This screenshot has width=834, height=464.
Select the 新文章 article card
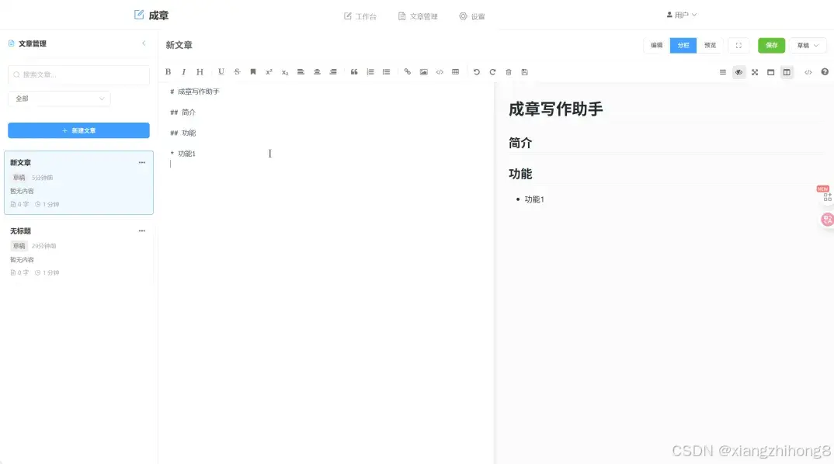pyautogui.click(x=78, y=183)
